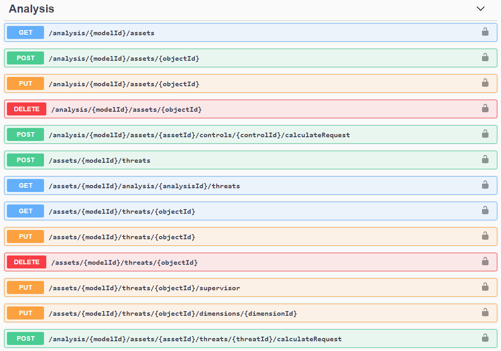Click lock icon on POST assets objectId row
This screenshot has width=501, height=351.
pos(485,57)
